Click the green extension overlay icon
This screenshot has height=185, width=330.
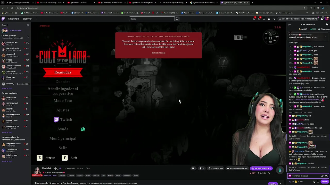click(x=280, y=170)
